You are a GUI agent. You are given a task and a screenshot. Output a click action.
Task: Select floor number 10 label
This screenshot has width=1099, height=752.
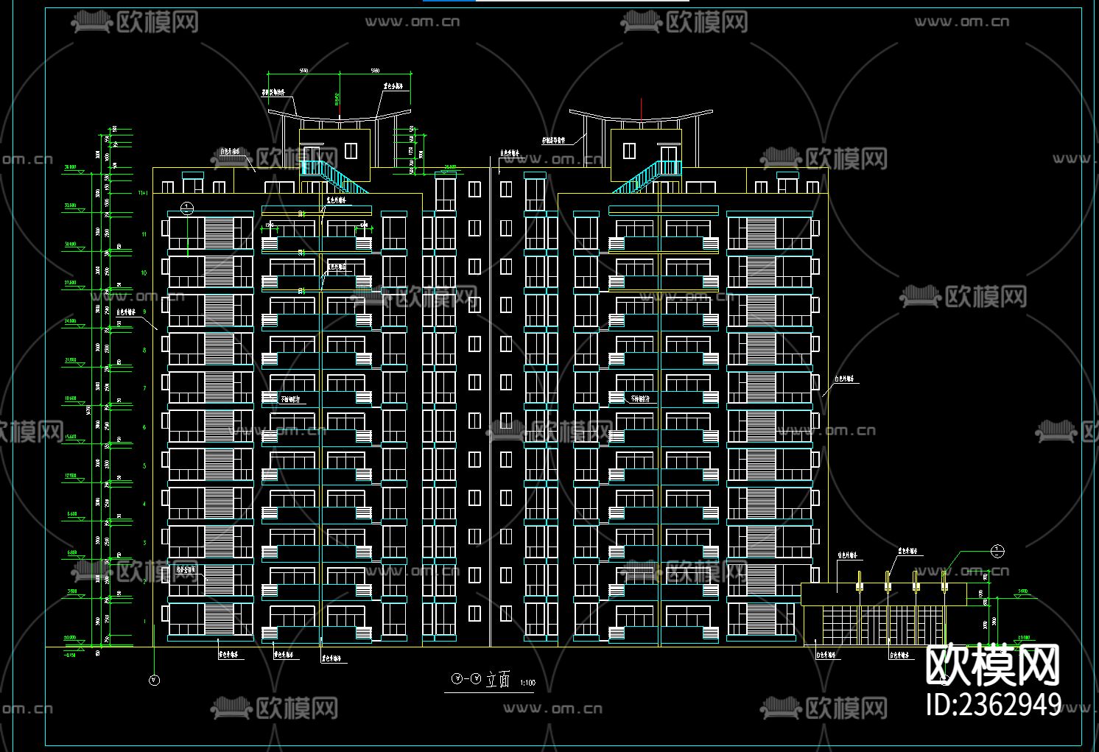[x=144, y=273]
